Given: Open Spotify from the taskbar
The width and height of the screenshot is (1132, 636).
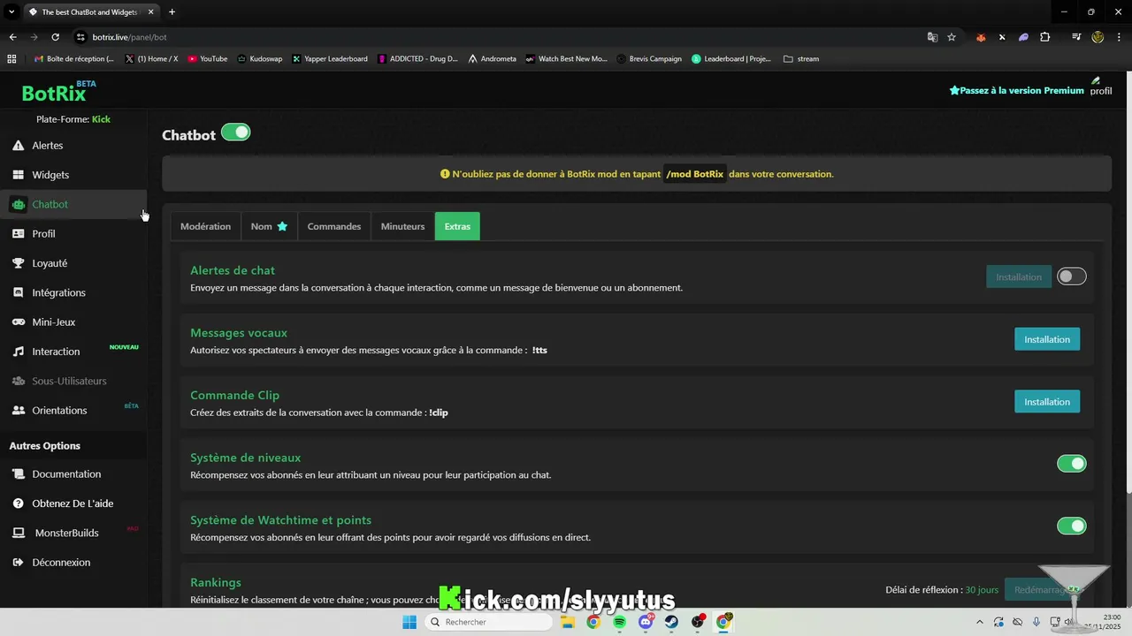Looking at the screenshot, I should click(620, 622).
